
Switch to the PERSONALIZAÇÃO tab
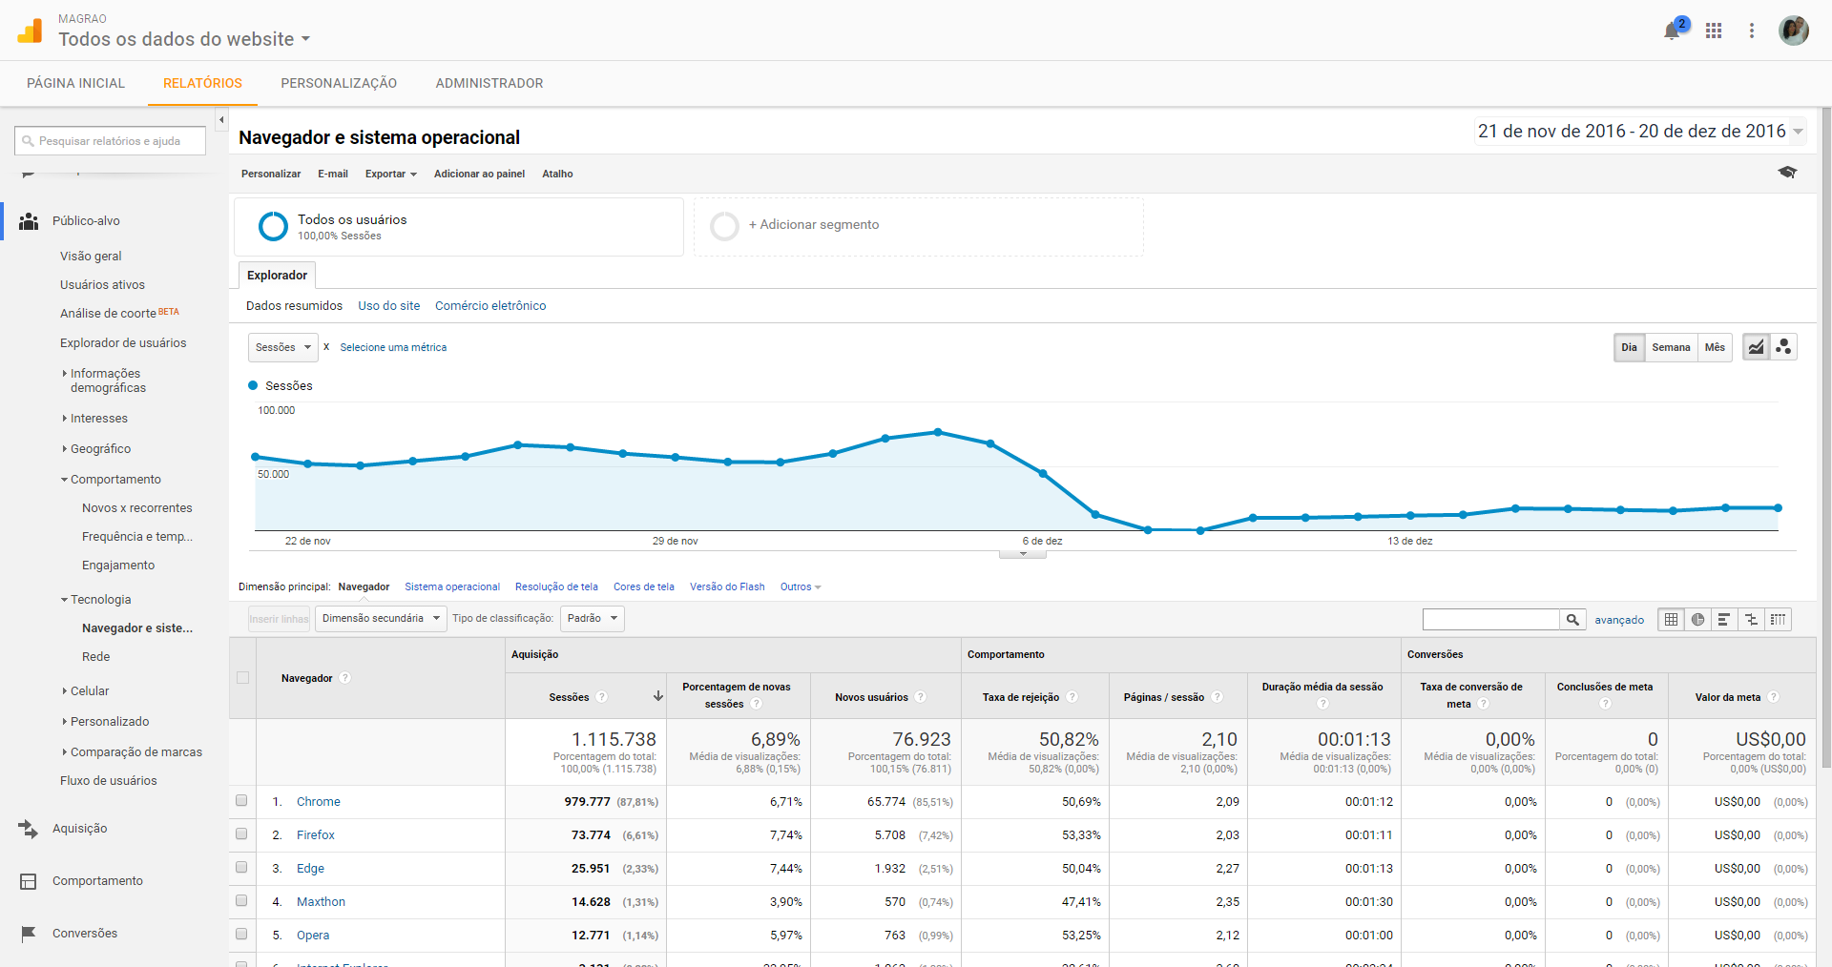tap(339, 84)
